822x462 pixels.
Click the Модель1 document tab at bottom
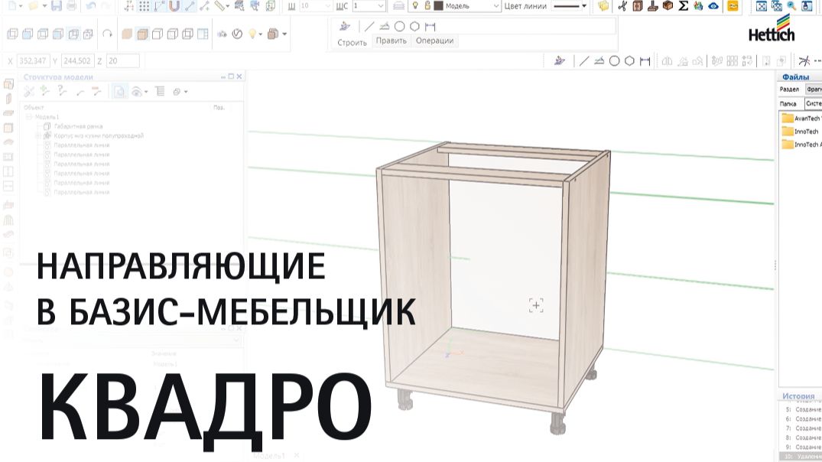coord(268,456)
